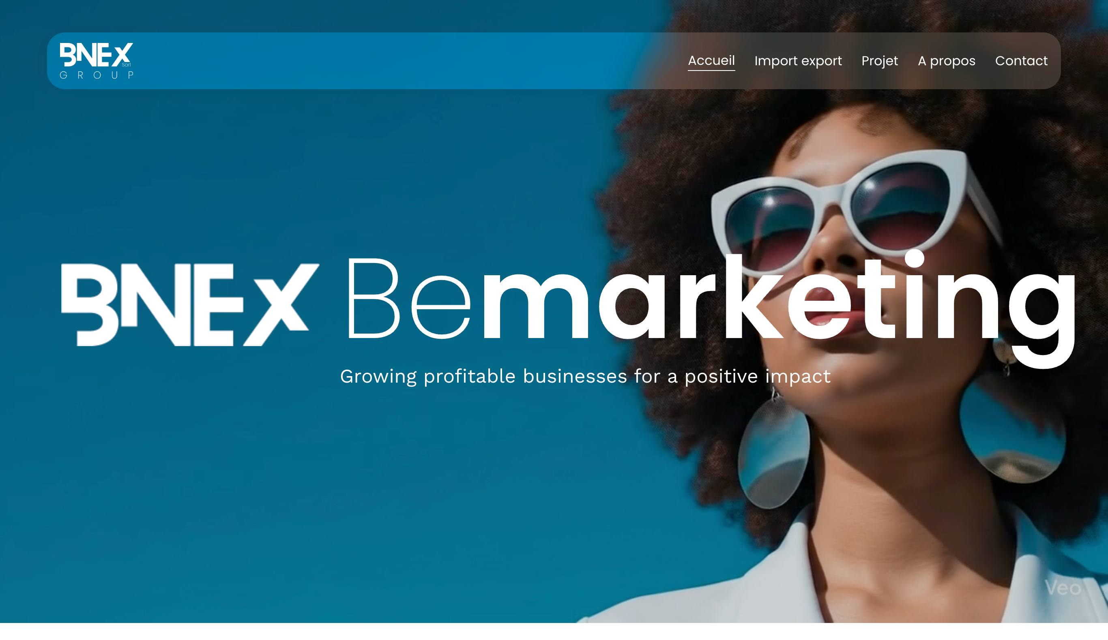Click the Veo watermark
Image resolution: width=1108 pixels, height=640 pixels.
[1063, 588]
